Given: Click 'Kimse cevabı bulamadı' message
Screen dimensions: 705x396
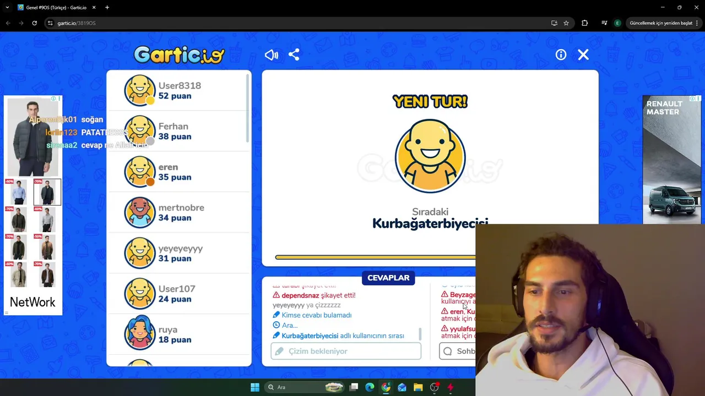Looking at the screenshot, I should (316, 315).
